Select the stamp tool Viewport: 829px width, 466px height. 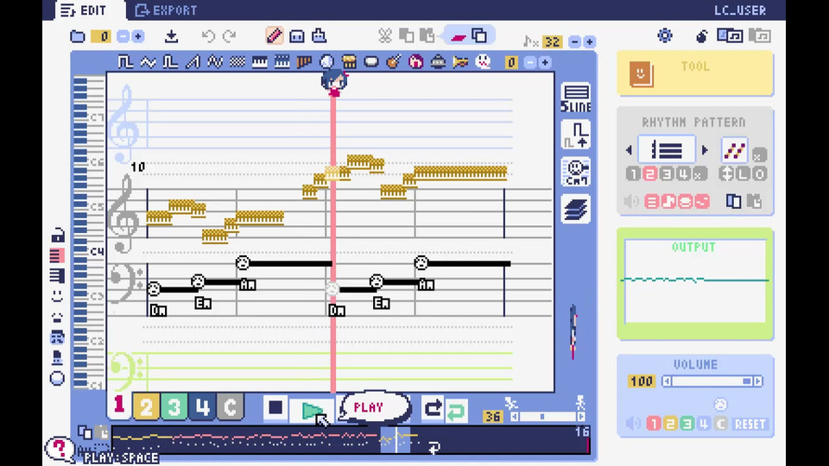pyautogui.click(x=319, y=36)
